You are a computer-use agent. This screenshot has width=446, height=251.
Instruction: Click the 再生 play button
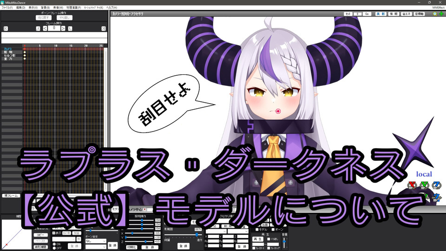coord(258,239)
